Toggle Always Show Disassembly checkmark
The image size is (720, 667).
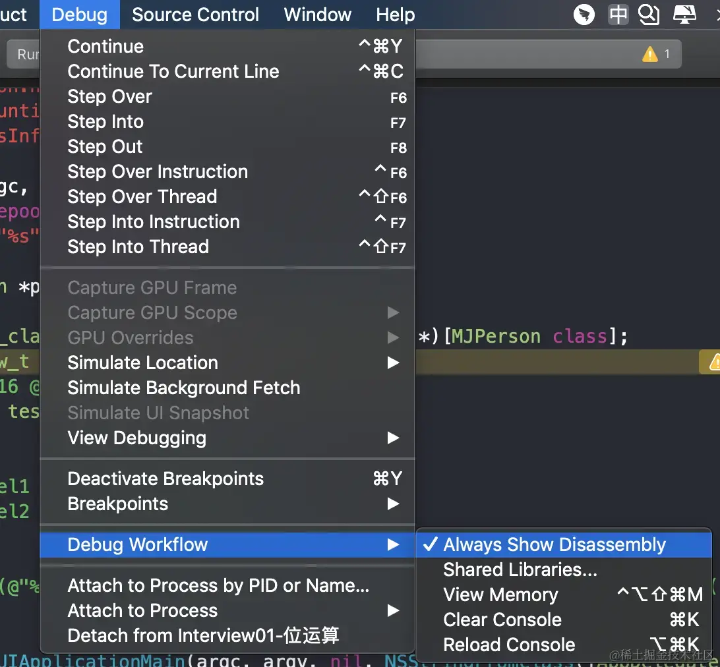564,545
